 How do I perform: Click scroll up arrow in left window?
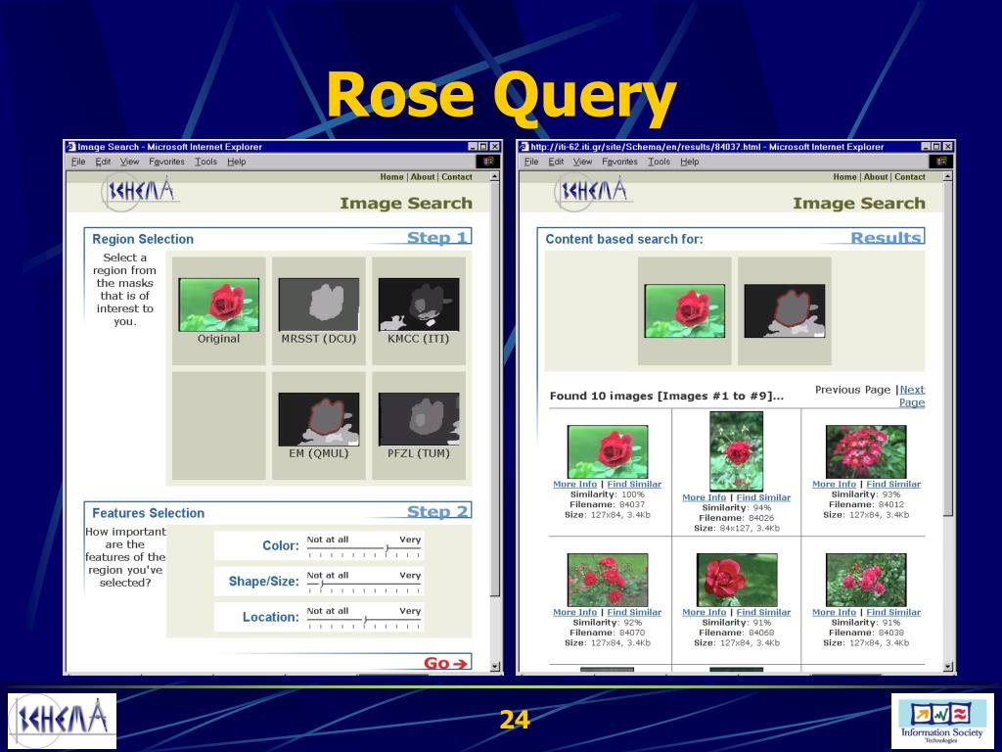[x=494, y=176]
